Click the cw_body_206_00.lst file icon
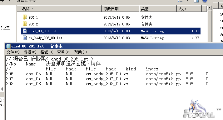Viewport: 223px width, 120px height. 25,38
